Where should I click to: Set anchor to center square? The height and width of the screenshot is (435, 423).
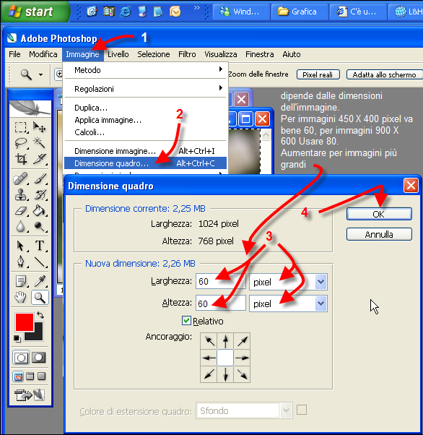[225, 358]
